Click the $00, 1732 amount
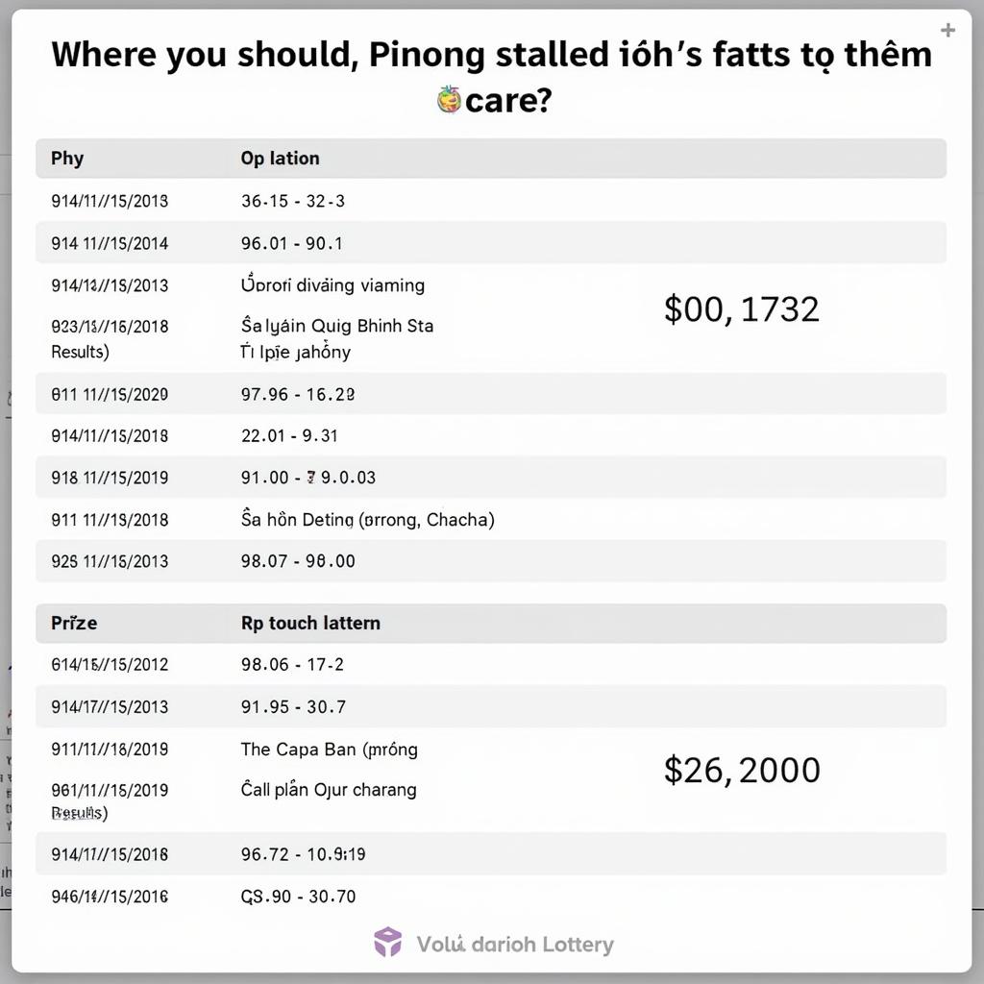The width and height of the screenshot is (984, 984). click(742, 309)
